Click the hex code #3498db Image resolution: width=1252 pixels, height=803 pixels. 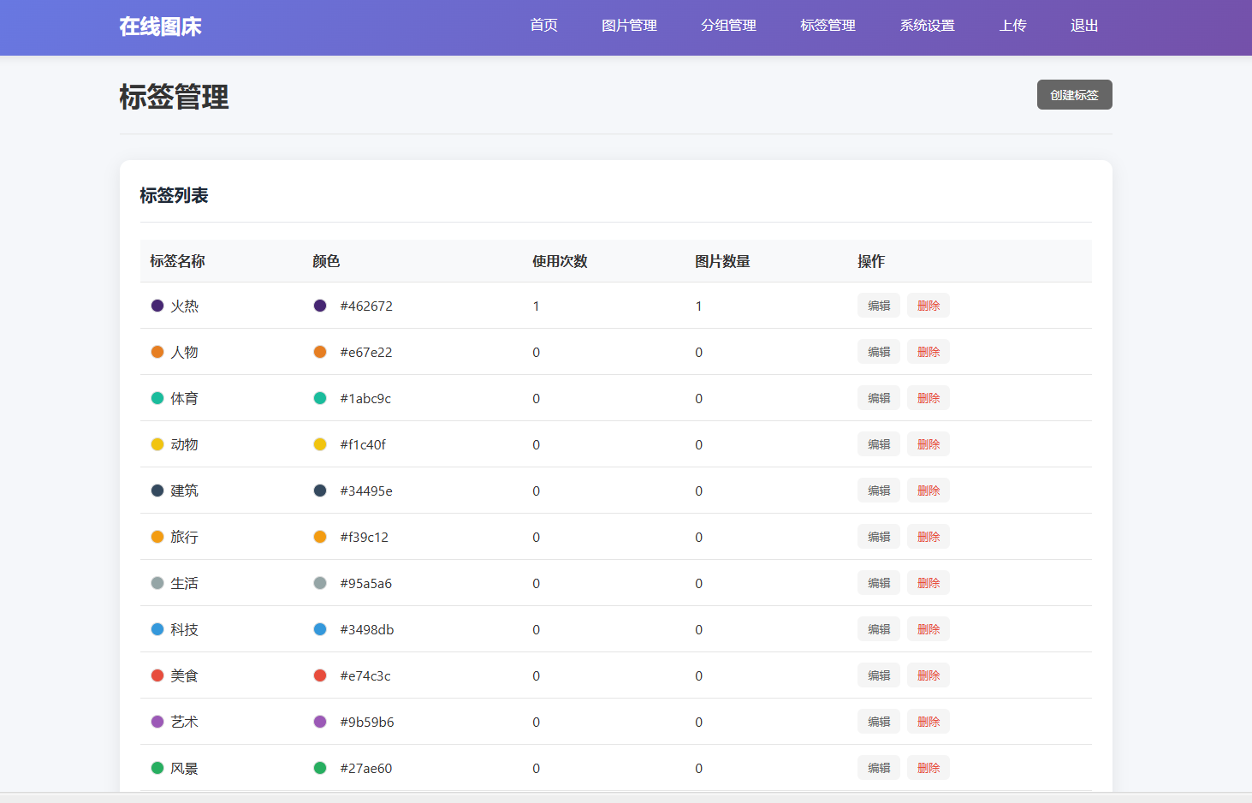(x=367, y=629)
